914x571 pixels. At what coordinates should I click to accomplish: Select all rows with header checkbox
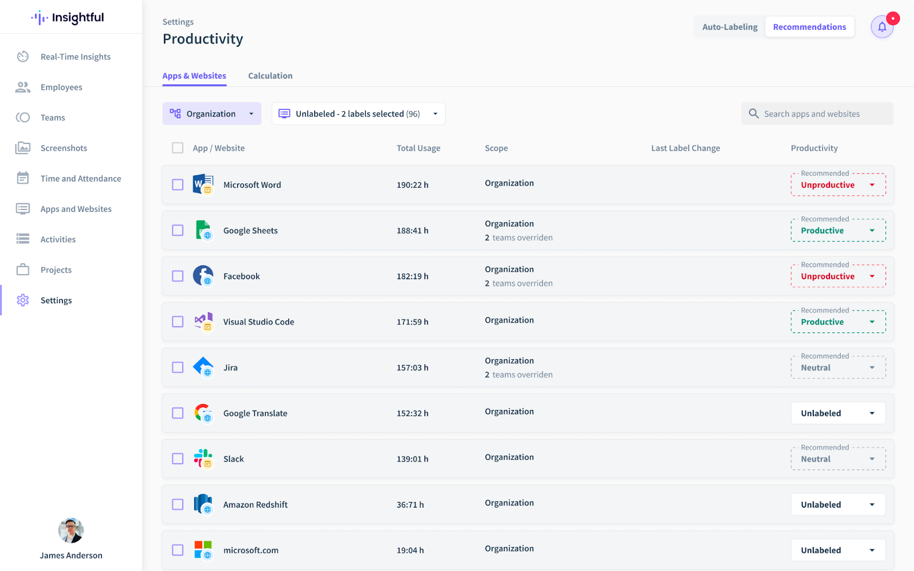pos(178,148)
